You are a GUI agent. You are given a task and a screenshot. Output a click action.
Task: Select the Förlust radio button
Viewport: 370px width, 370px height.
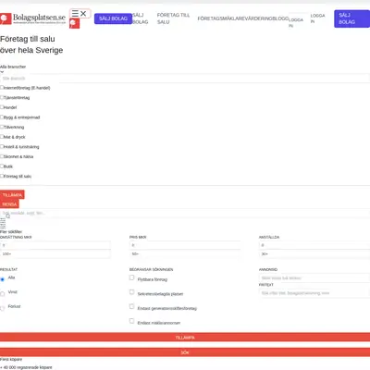(x=3, y=308)
